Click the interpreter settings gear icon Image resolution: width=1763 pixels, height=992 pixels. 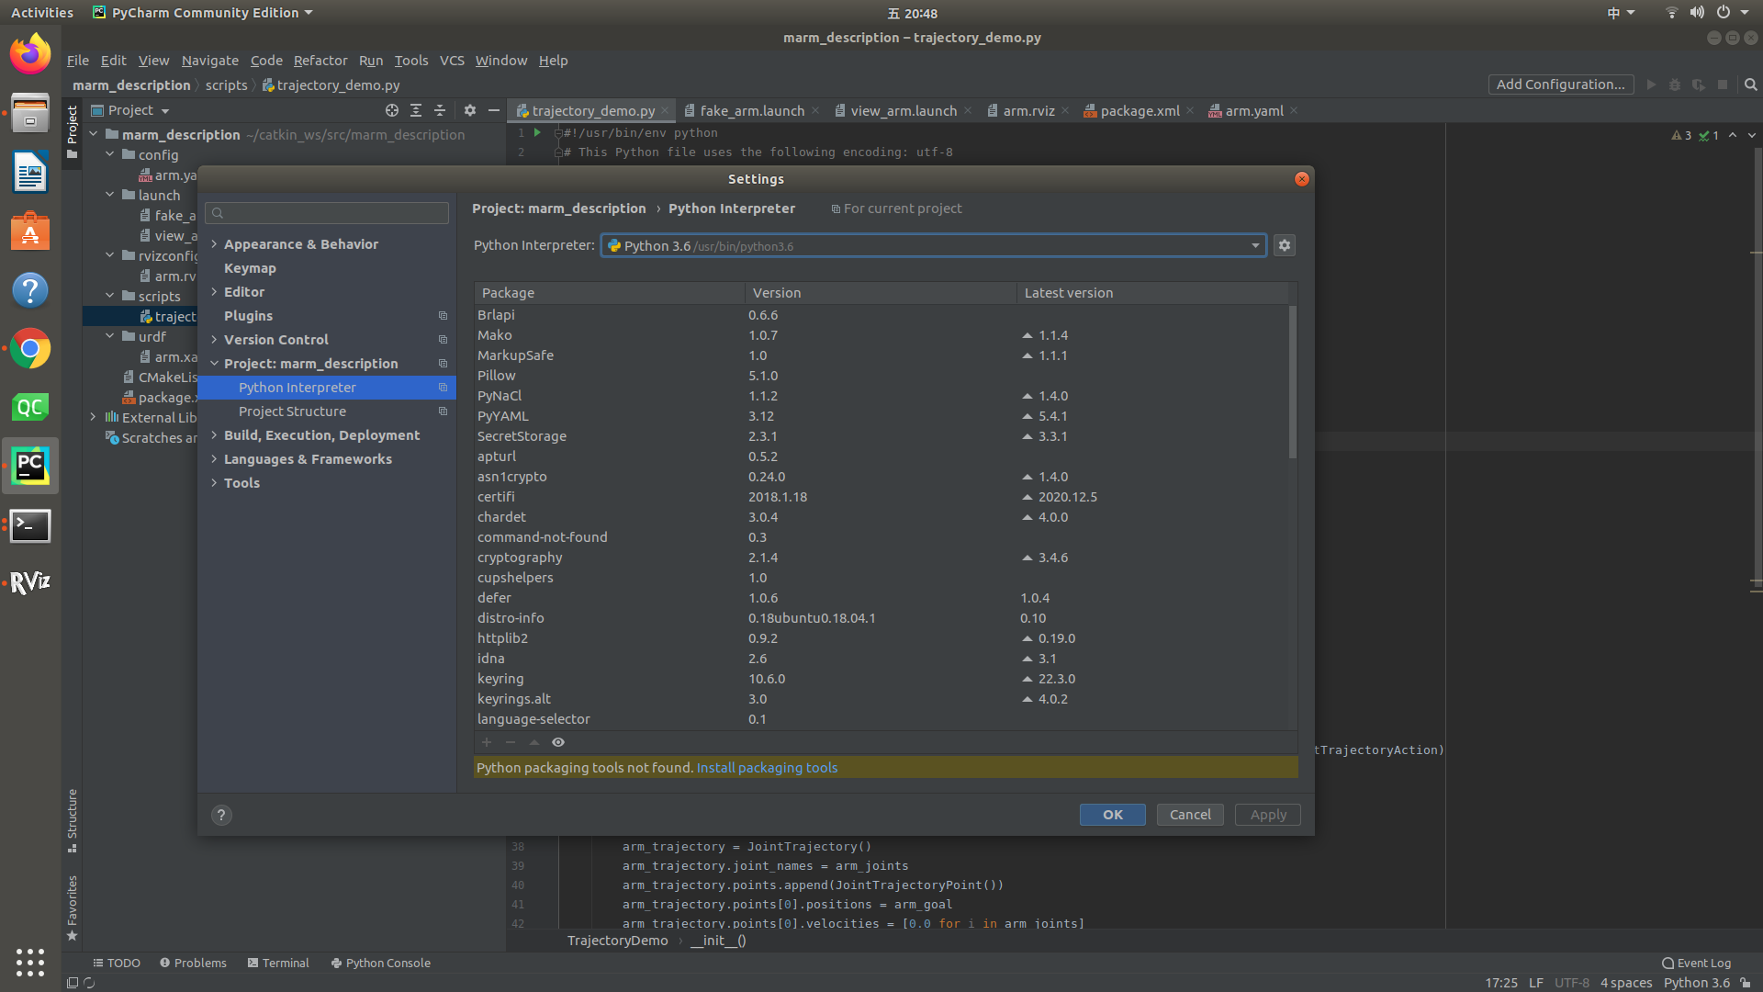click(1284, 245)
